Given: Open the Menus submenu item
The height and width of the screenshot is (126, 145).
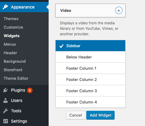Looking at the screenshot, I should 10,44.
